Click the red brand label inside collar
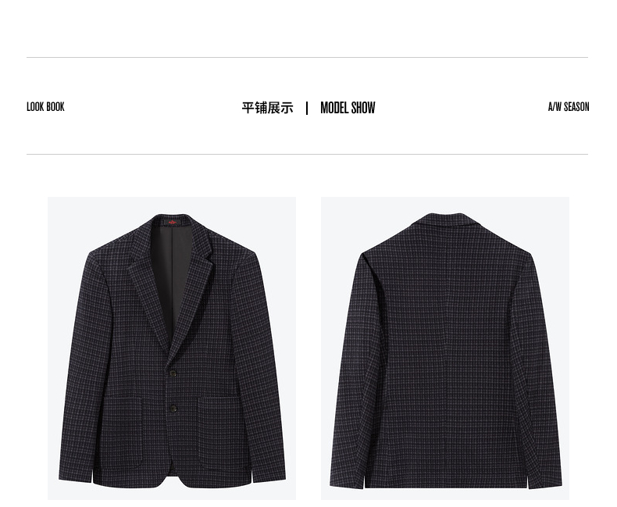The width and height of the screenshot is (617, 507). point(173,223)
